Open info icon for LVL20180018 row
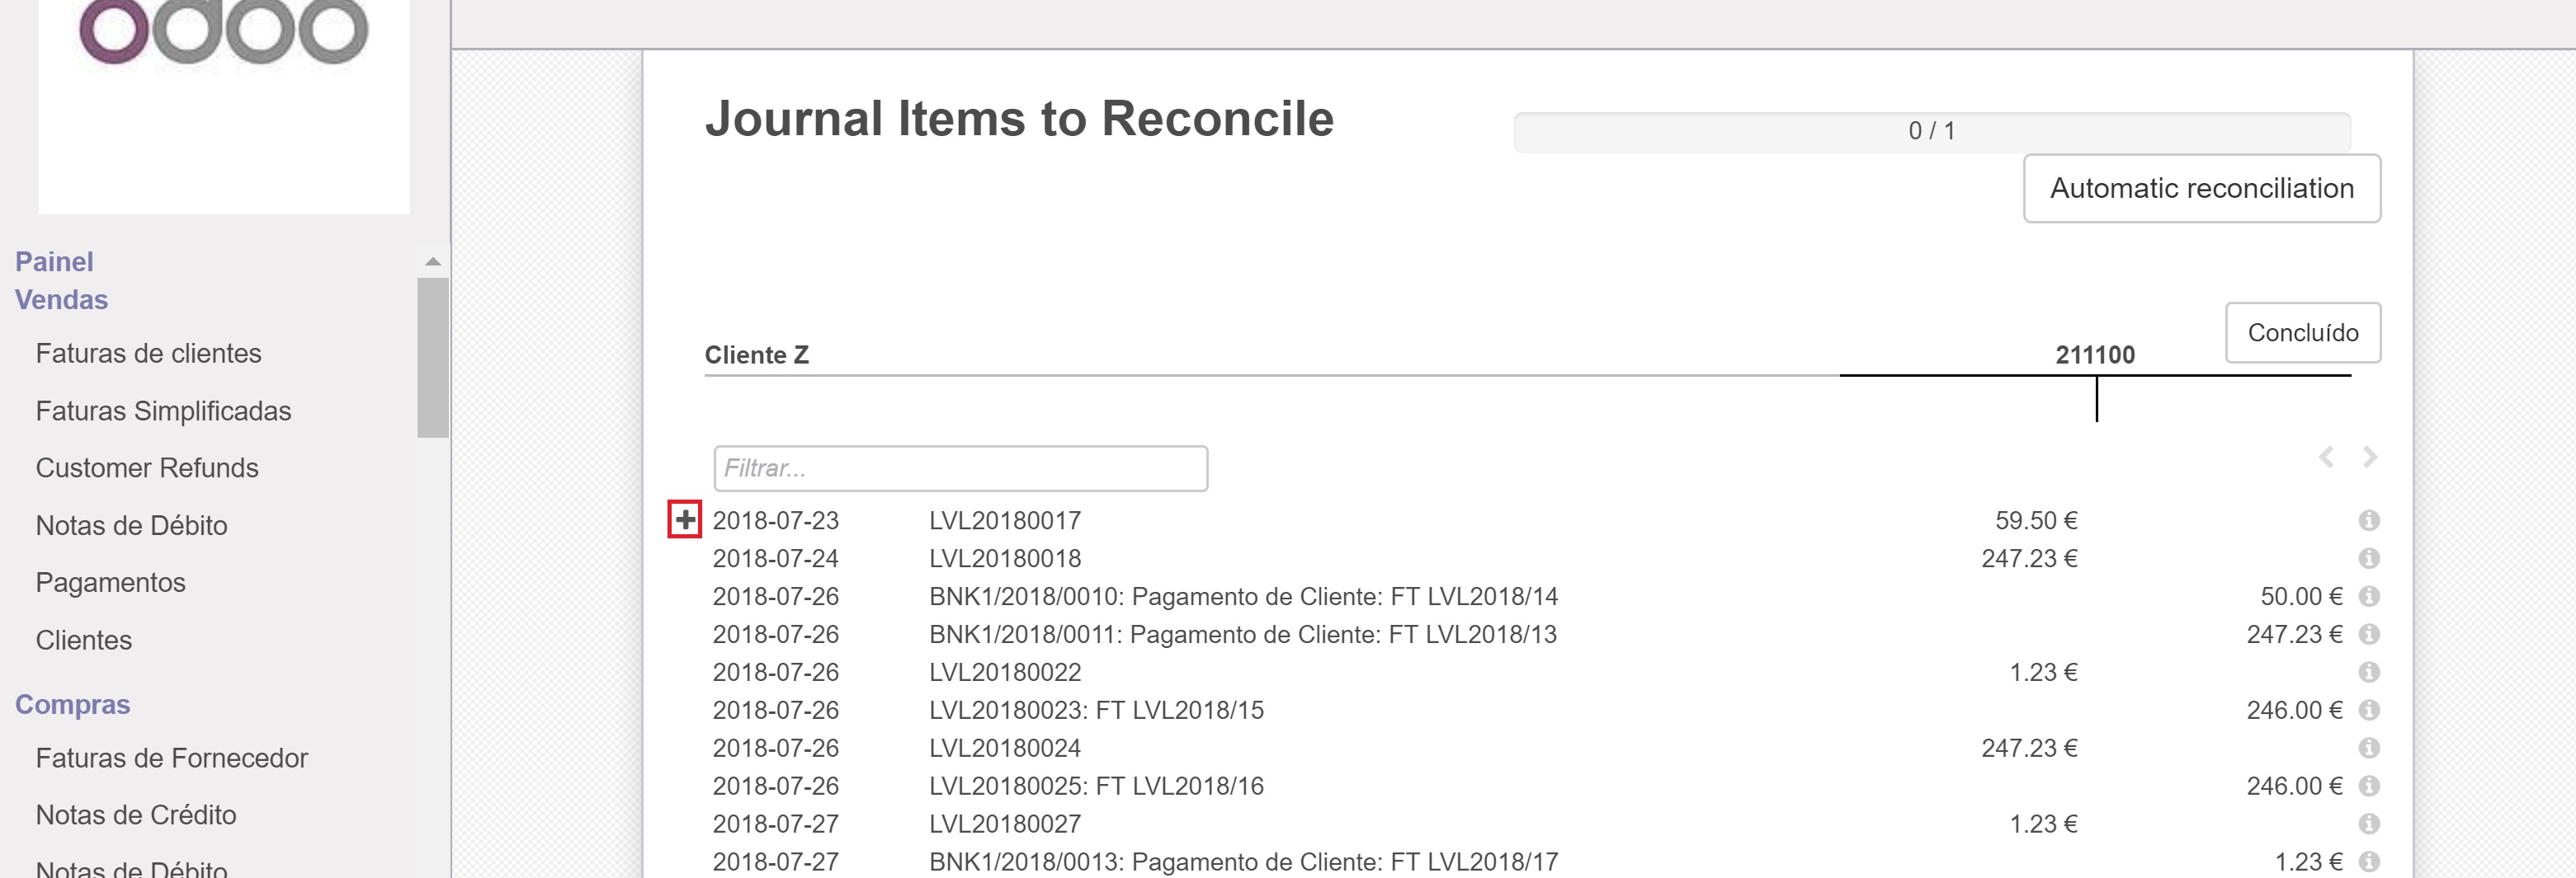 (x=2368, y=558)
